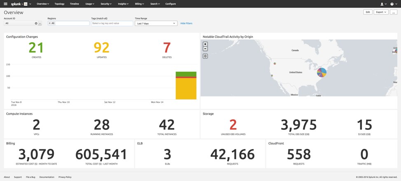
Task: Open the Export dropdown
Action: (x=381, y=12)
